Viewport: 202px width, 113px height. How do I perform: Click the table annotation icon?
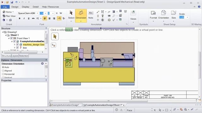120,11
